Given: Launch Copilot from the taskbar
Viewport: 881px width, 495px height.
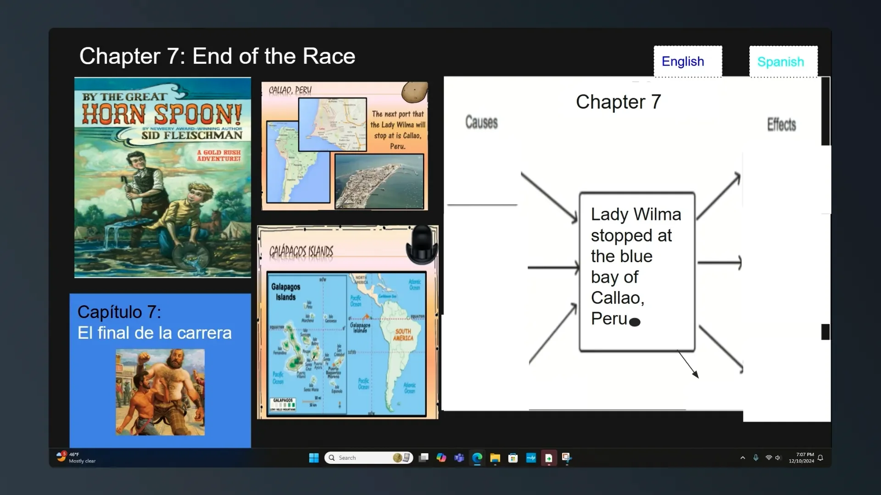Looking at the screenshot, I should (441, 458).
